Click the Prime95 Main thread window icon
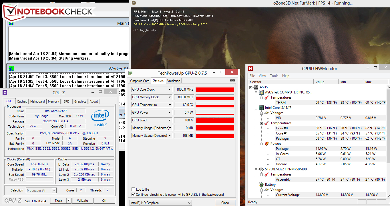The width and height of the screenshot is (390, 206). [x=11, y=24]
